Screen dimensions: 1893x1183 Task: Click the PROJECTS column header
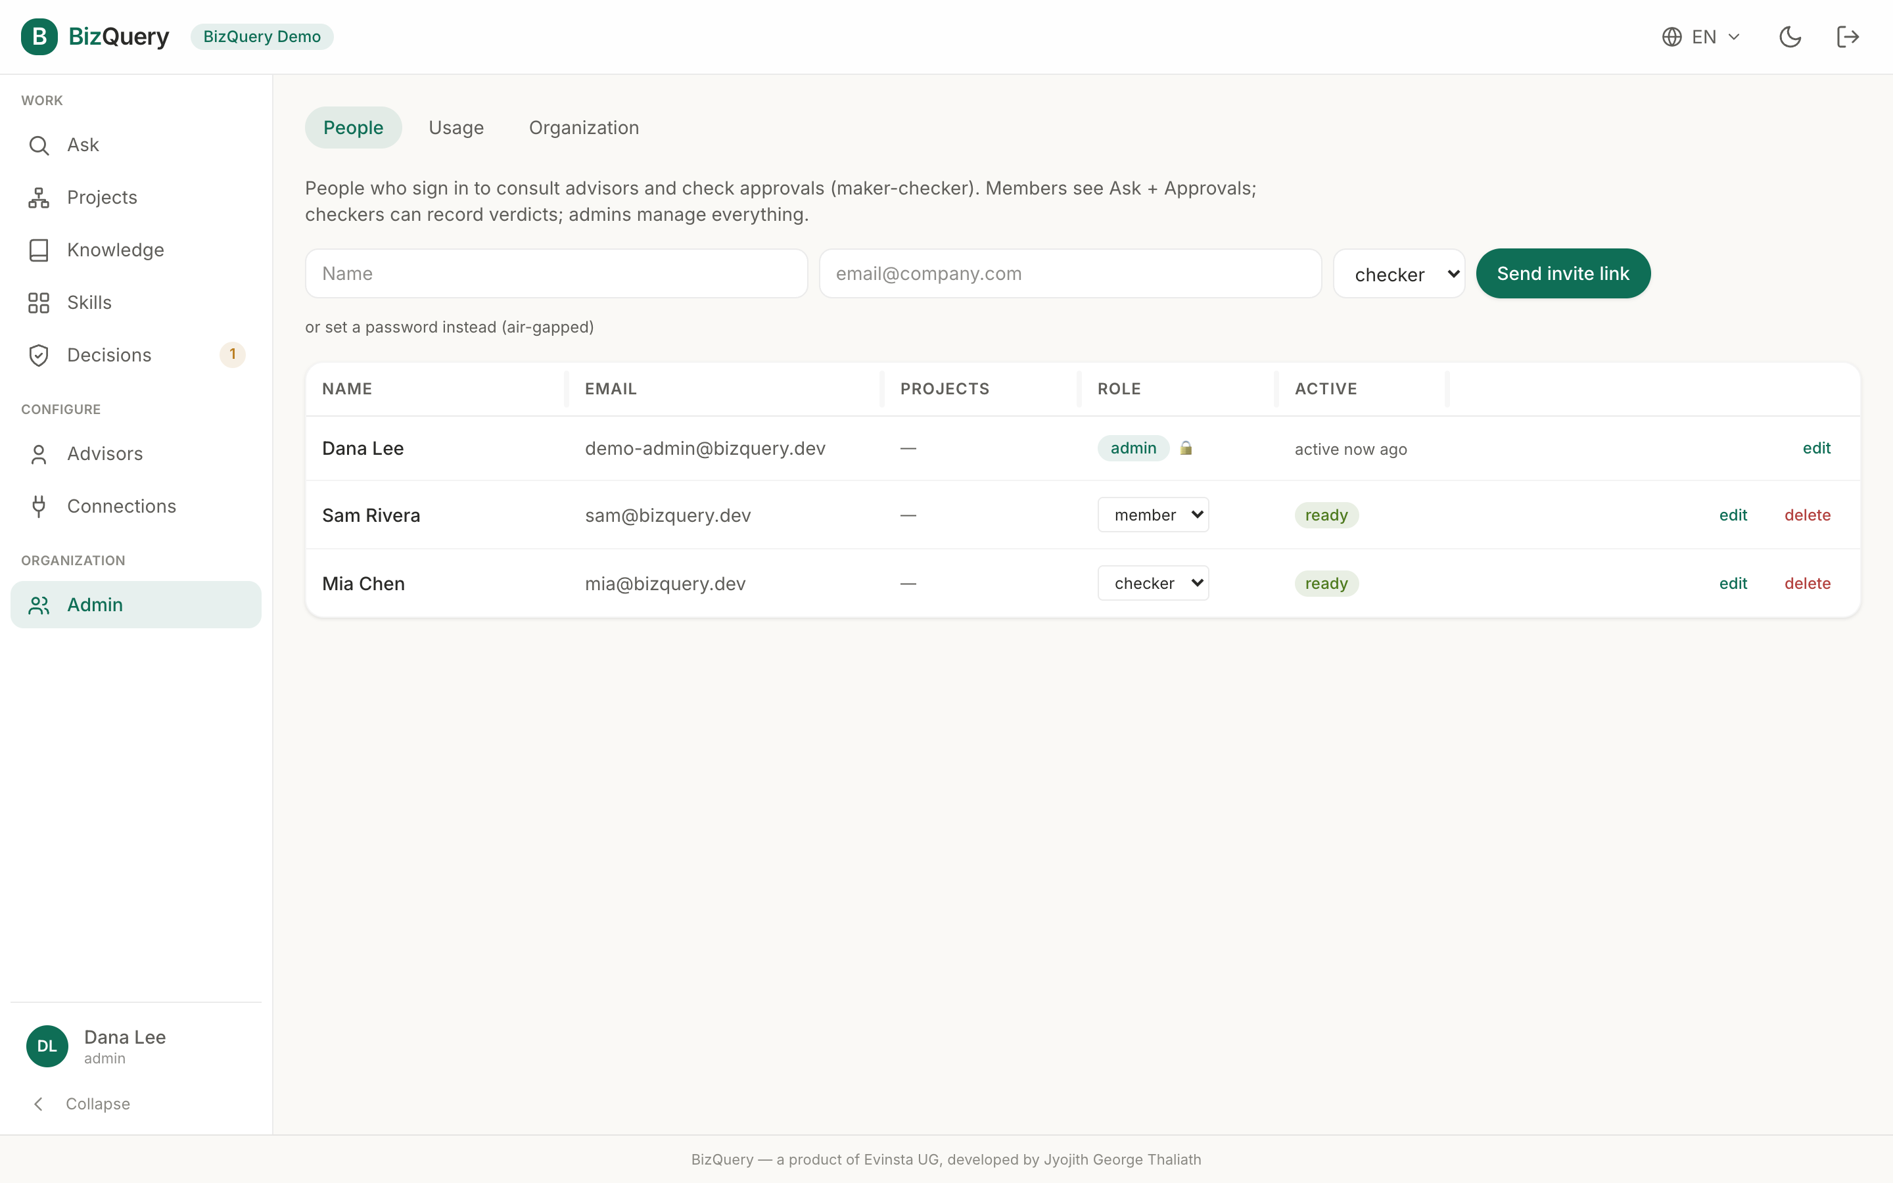[x=945, y=389]
